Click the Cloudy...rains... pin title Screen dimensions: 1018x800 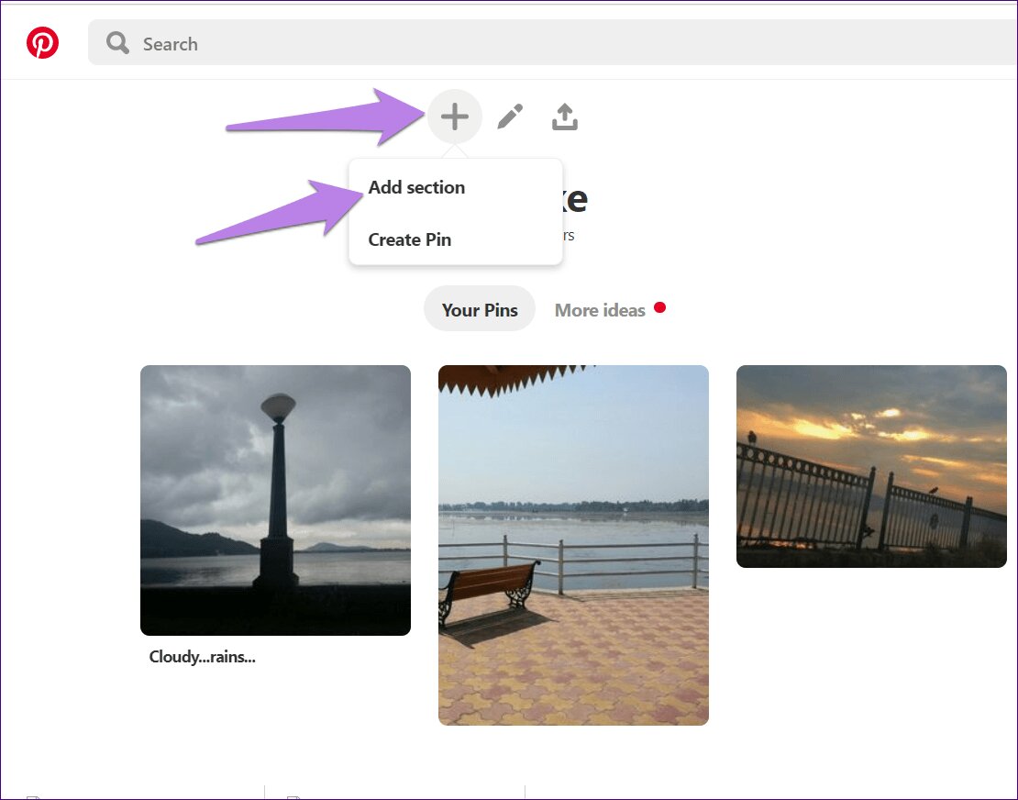click(203, 657)
